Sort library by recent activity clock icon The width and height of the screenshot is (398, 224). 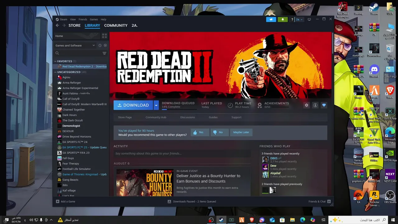point(100,45)
